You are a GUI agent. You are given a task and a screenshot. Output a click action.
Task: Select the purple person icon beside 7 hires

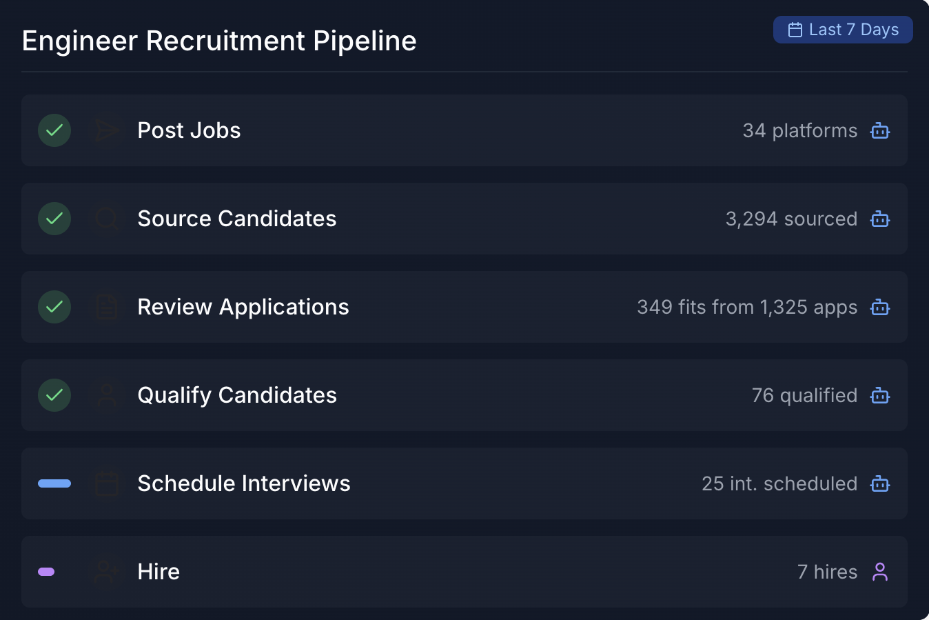coord(879,572)
